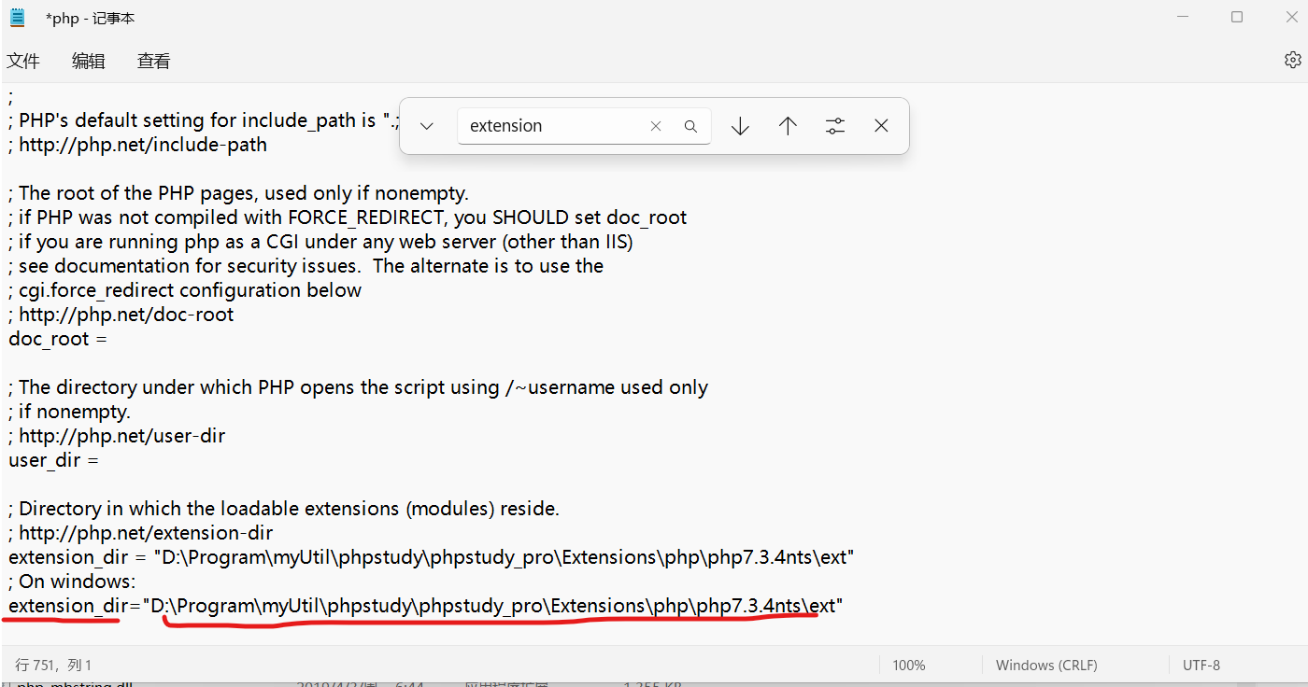Open the 查看 menu
The image size is (1308, 687).
pos(154,61)
